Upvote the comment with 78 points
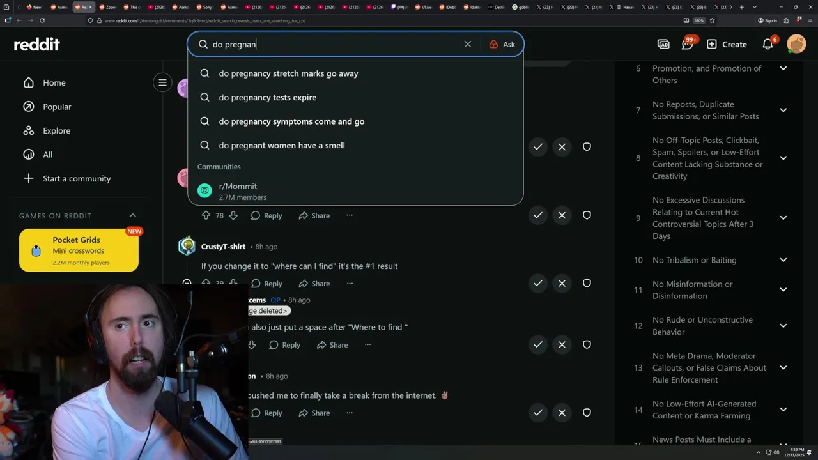Screen dimensions: 818x460 (206, 215)
